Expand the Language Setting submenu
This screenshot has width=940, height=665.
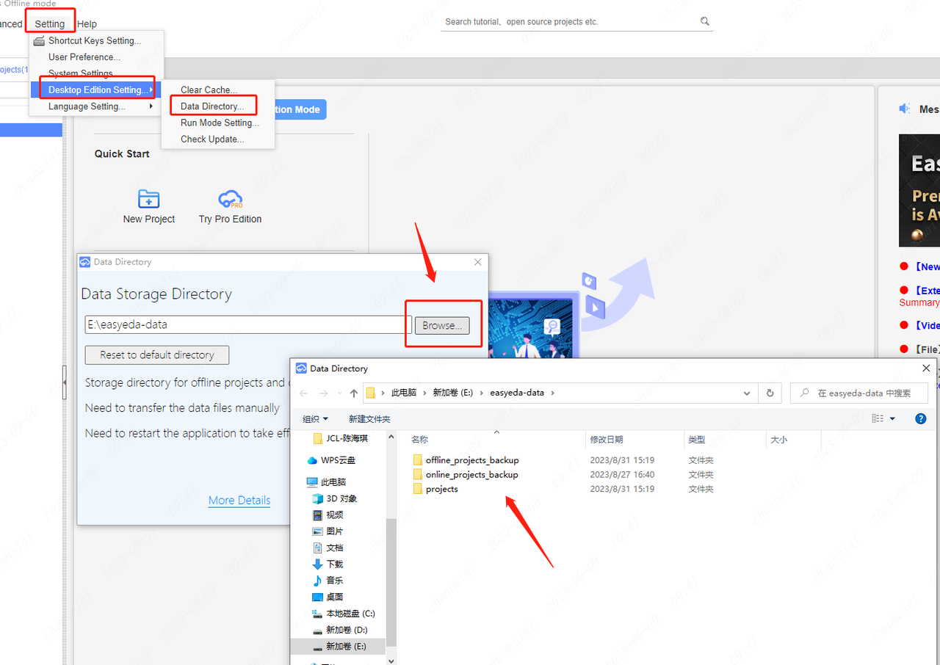96,106
